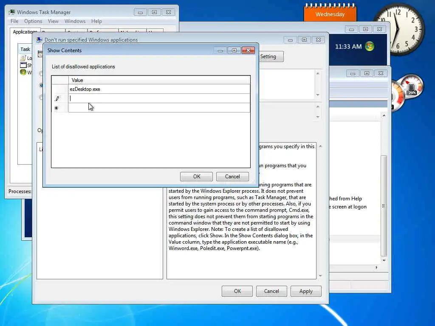435x326 pixels.
Task: Open the View menu in Task Manager
Action: coord(53,21)
